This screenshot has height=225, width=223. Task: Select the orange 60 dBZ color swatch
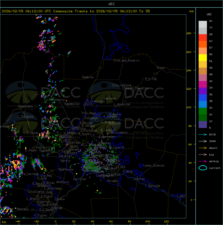click(x=203, y=44)
